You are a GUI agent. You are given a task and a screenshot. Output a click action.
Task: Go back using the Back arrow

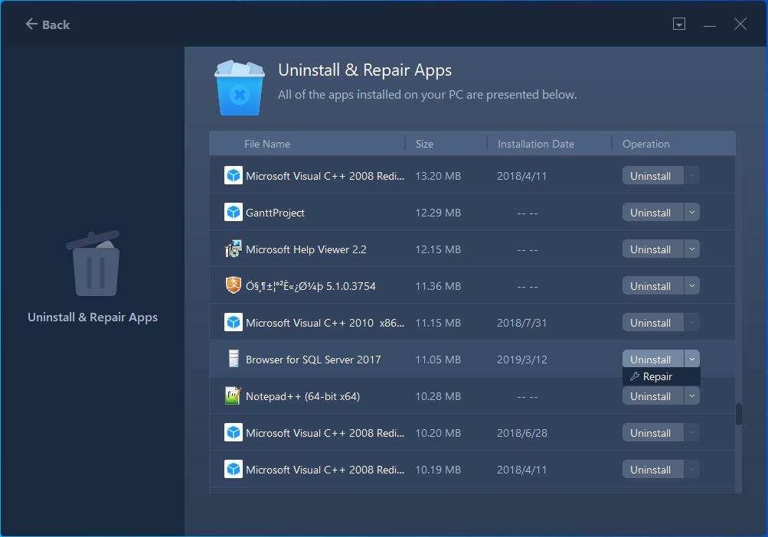[x=47, y=24]
